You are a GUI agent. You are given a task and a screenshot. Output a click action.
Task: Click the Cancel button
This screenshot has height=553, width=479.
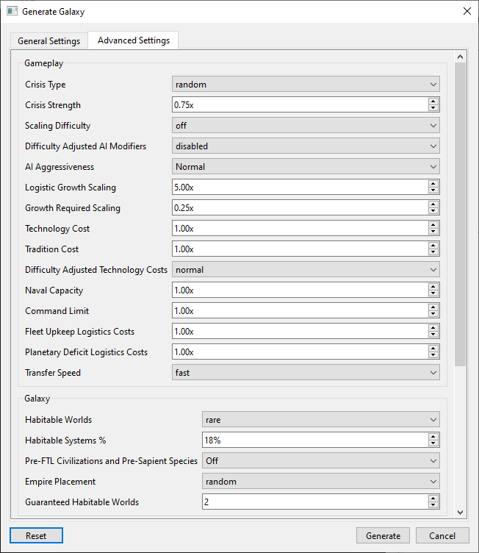click(x=442, y=535)
